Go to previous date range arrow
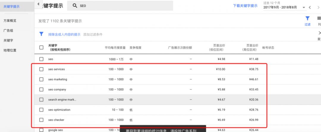Viewport: 321px width, 132px height. (x=310, y=7)
